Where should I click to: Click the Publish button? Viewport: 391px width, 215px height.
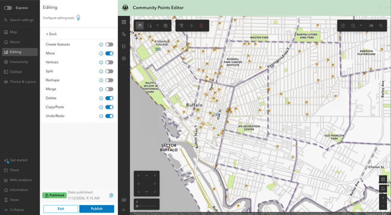(97, 209)
